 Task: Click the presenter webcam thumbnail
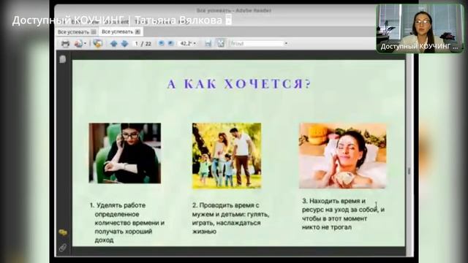pyautogui.click(x=420, y=28)
